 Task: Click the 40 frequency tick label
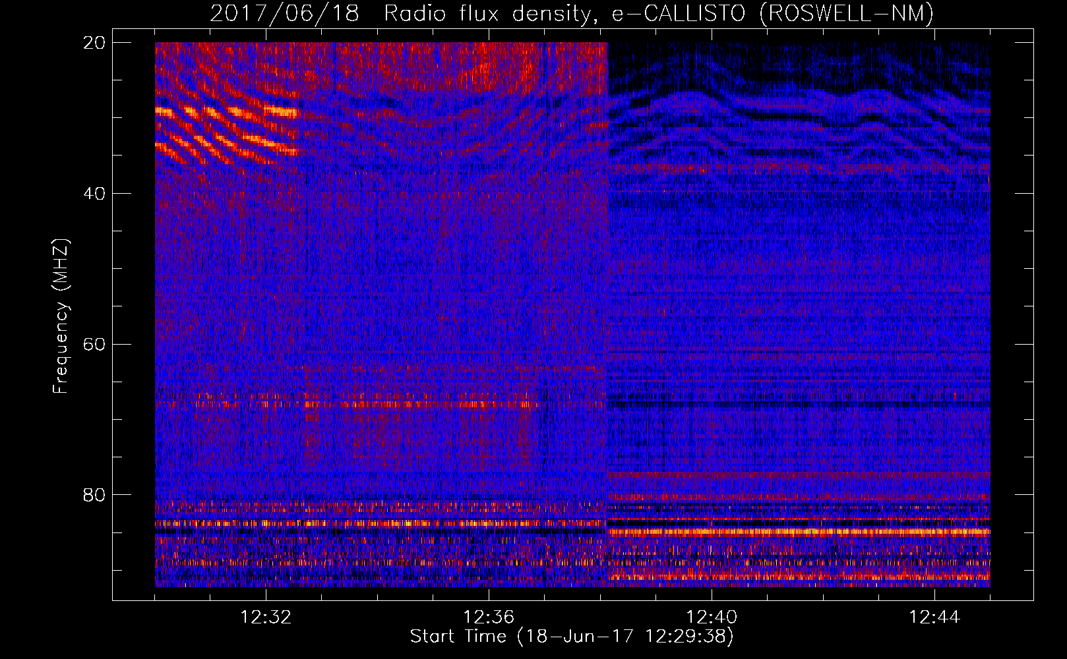[x=94, y=194]
